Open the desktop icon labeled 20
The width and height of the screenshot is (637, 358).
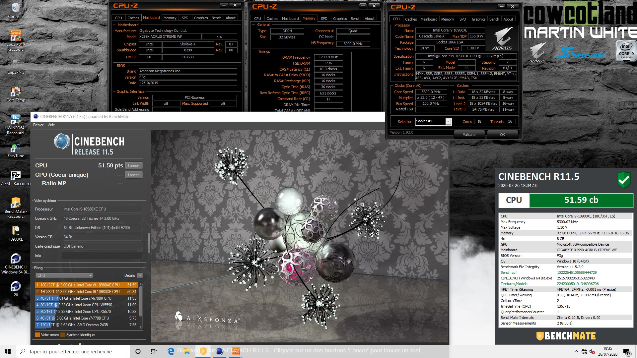click(16, 288)
